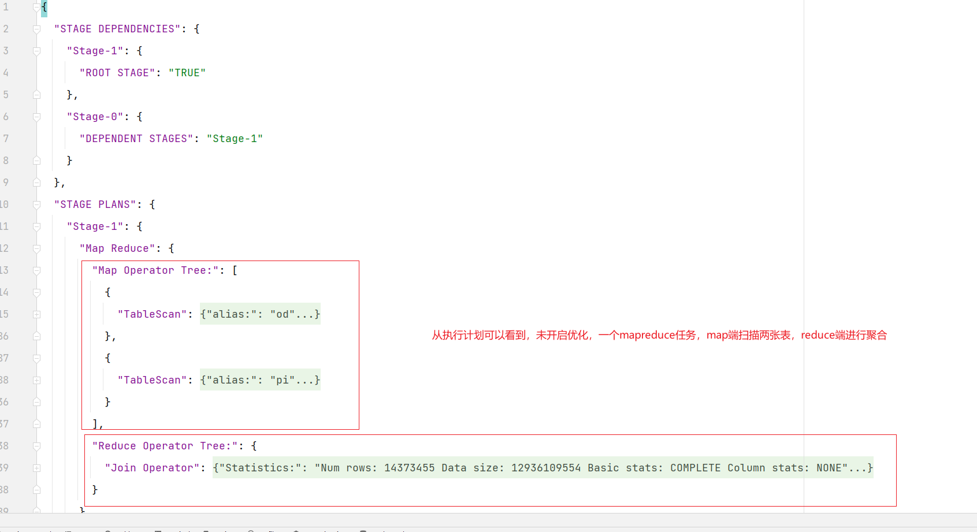Click the "STAGE PLANS" key text
The image size is (977, 532).
tap(95, 204)
